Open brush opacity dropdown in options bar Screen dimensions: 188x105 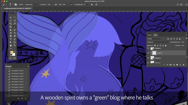(52, 5)
